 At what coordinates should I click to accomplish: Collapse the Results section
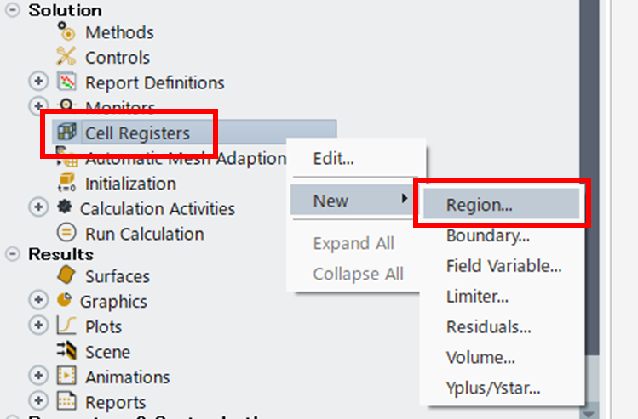click(13, 255)
